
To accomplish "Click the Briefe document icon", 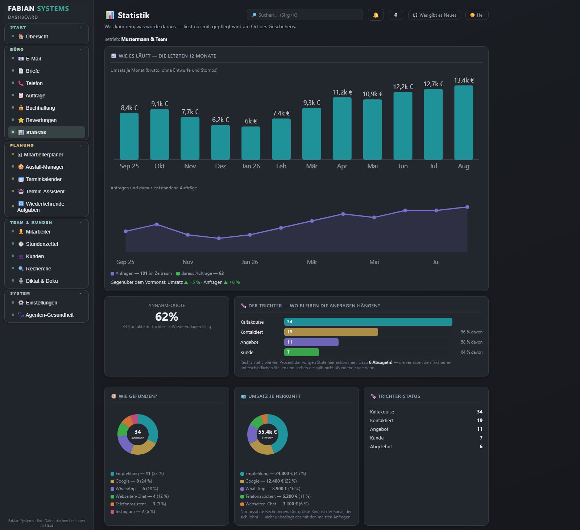I will pyautogui.click(x=21, y=71).
